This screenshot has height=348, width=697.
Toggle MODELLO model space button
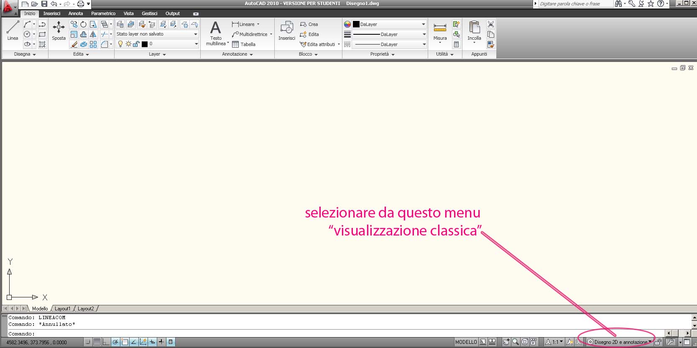466,342
